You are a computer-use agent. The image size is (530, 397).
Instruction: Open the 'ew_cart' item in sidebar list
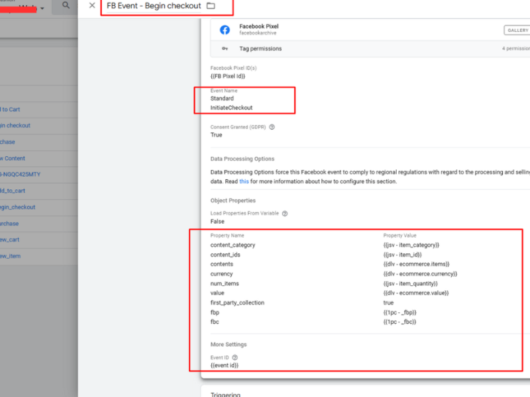(10, 240)
